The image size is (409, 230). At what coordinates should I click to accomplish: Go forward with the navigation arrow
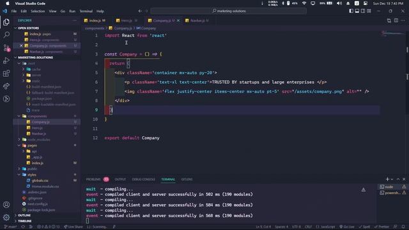point(146,11)
